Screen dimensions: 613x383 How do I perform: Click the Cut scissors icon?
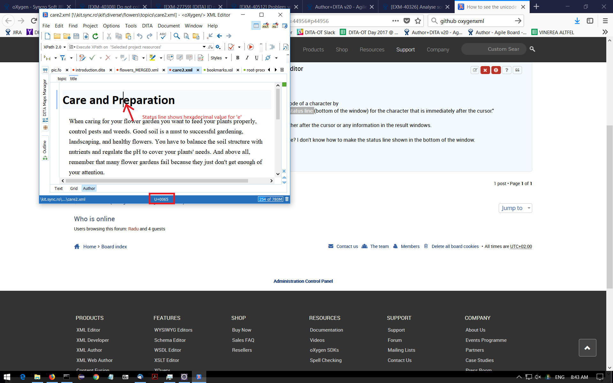[x=109, y=36]
